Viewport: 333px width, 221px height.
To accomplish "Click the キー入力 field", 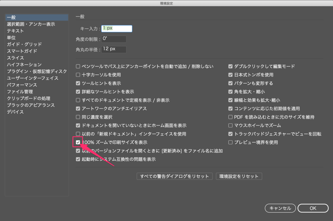I will point(117,28).
